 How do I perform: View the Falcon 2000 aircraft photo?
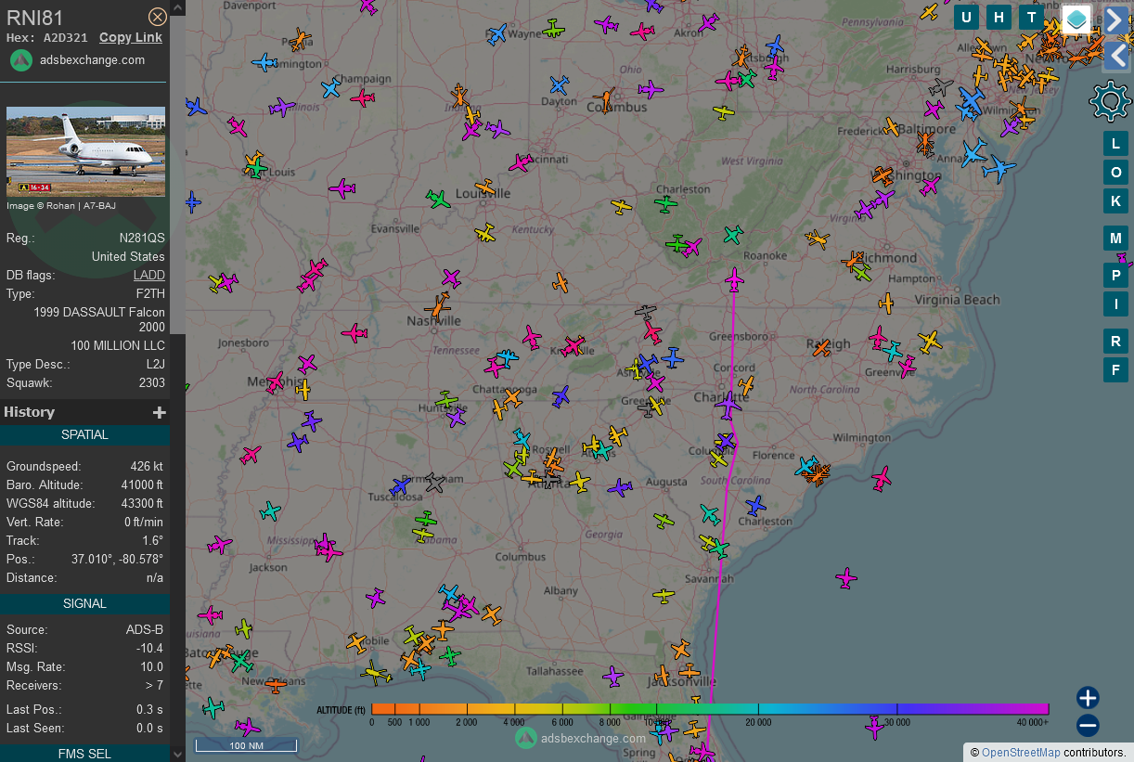(85, 151)
